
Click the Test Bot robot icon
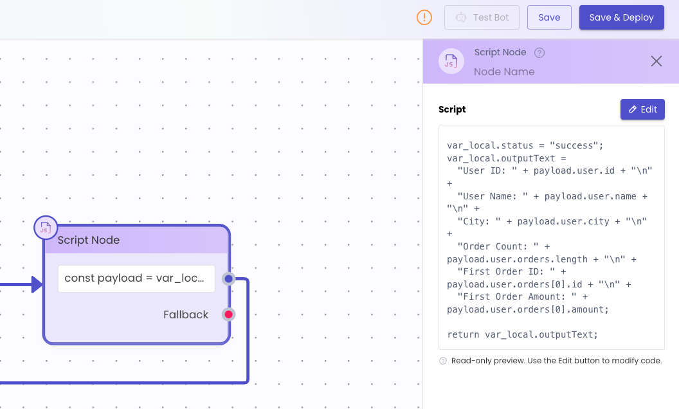(461, 17)
